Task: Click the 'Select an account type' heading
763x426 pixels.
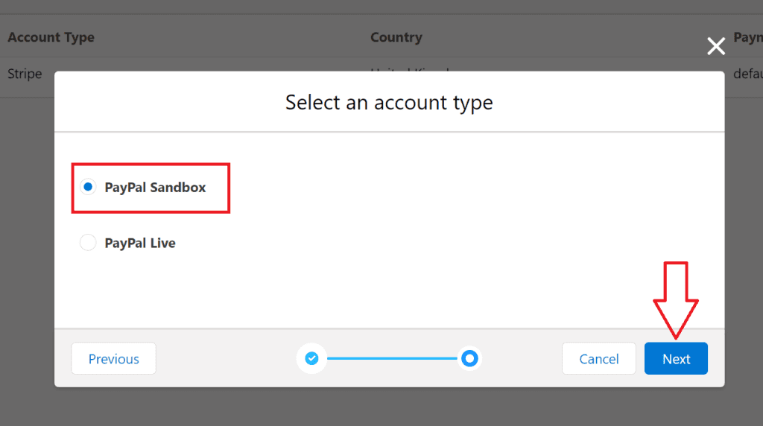Action: point(389,102)
